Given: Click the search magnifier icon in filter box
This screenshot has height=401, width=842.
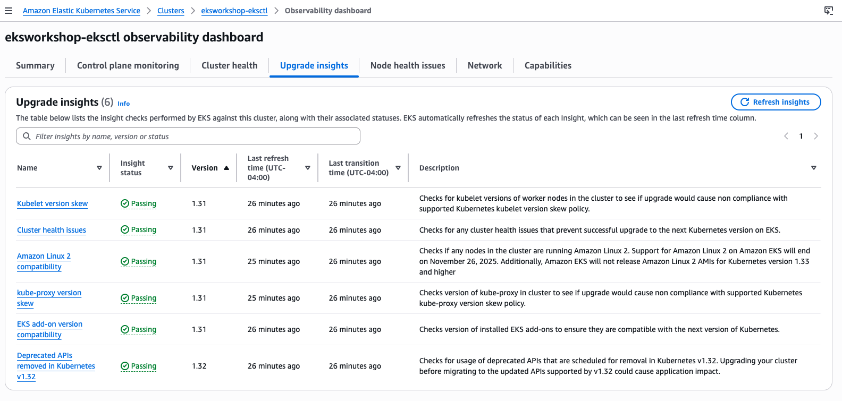Looking at the screenshot, I should 27,136.
